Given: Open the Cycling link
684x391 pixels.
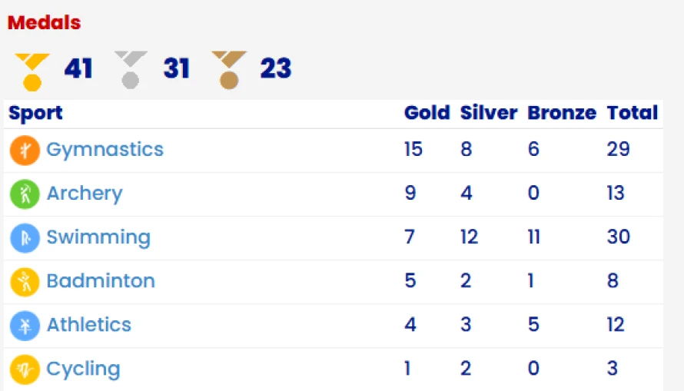Looking at the screenshot, I should (83, 369).
